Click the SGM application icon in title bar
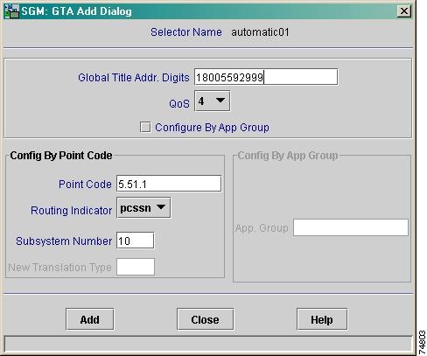The height and width of the screenshot is (356, 427). pyautogui.click(x=11, y=11)
